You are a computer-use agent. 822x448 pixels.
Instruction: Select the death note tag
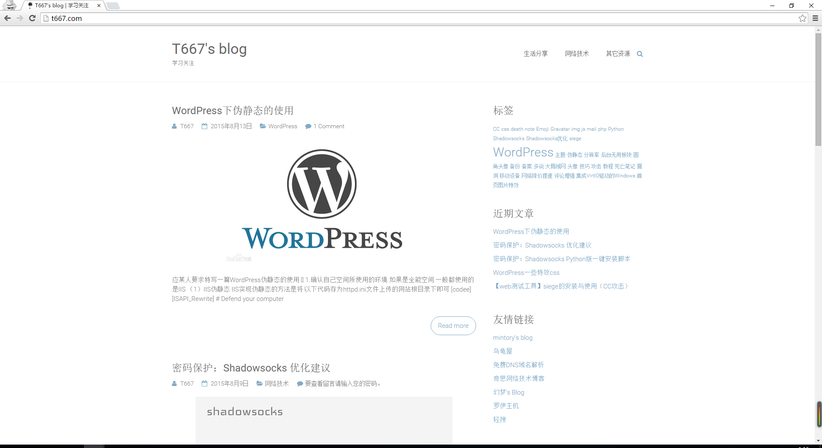click(522, 129)
